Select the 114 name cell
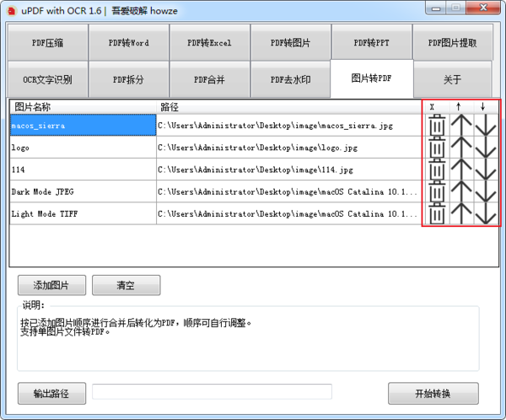 (83, 170)
